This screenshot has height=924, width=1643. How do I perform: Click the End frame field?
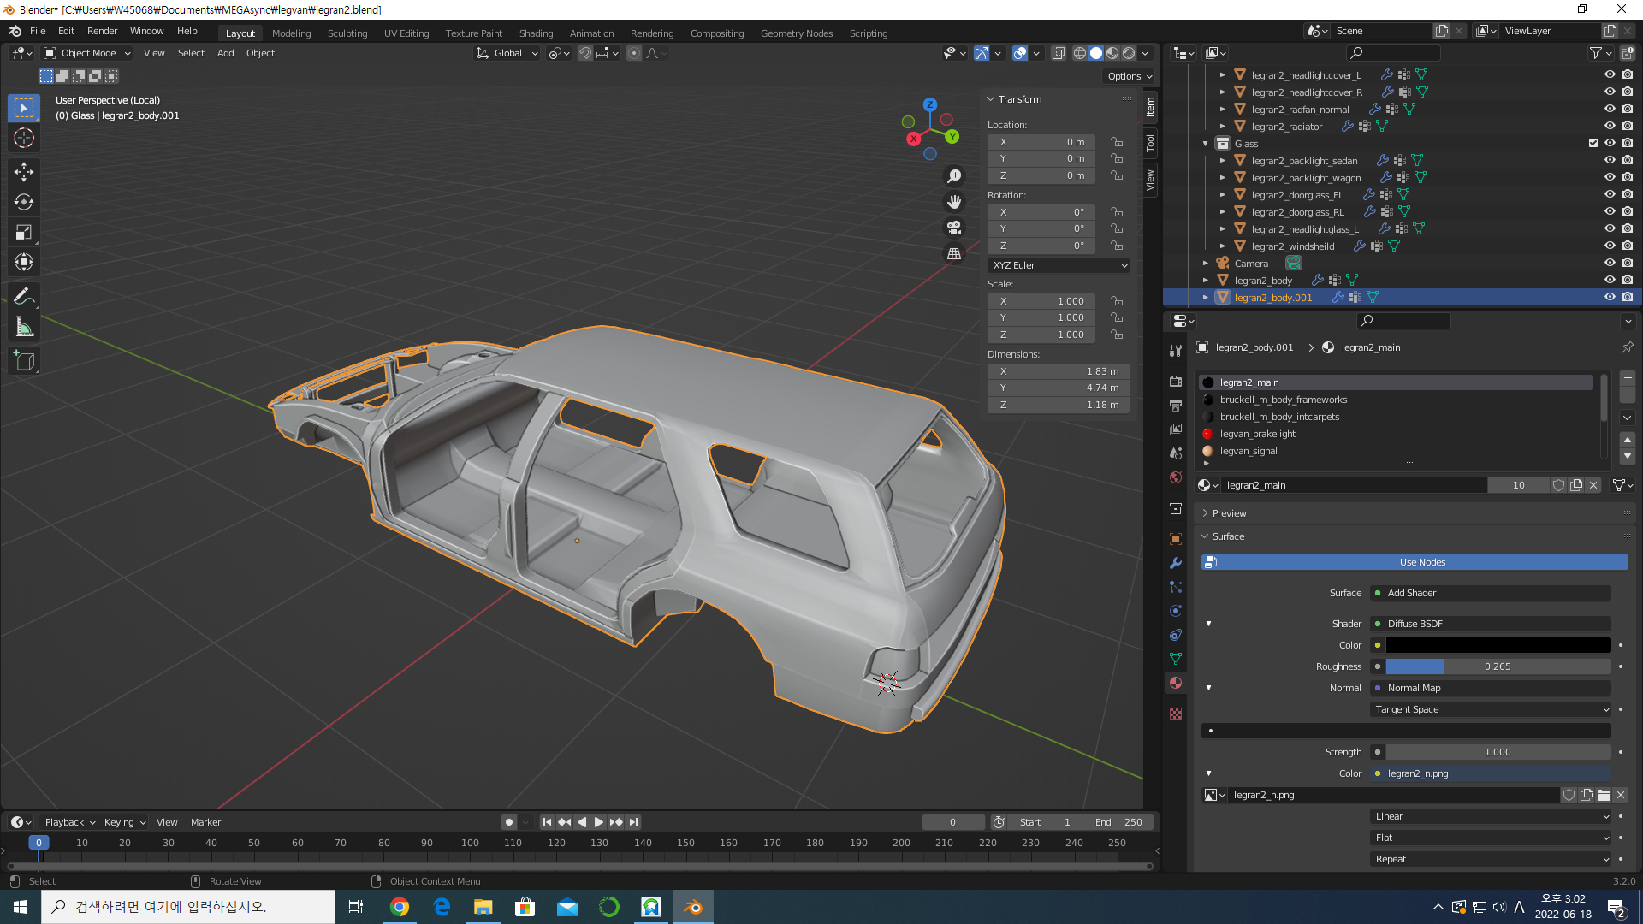coord(1118,822)
